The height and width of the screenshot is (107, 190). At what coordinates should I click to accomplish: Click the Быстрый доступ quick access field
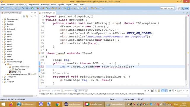[167, 8]
